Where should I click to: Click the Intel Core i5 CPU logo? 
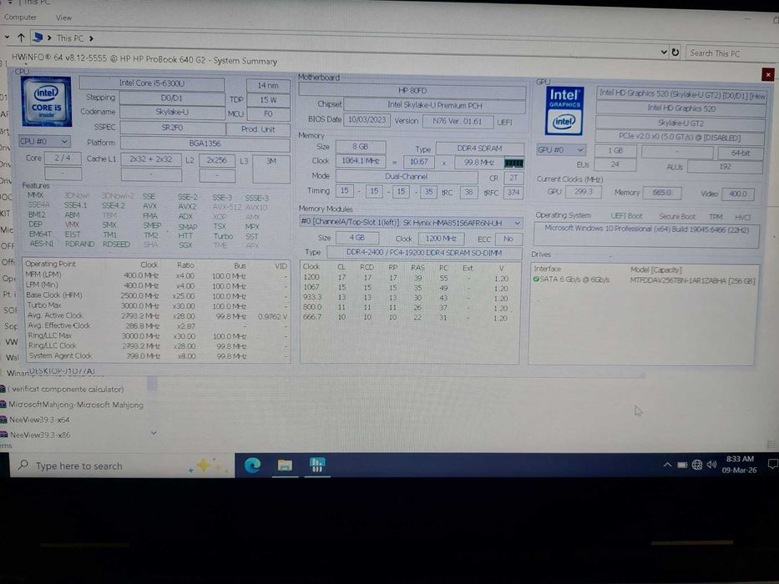point(46,101)
